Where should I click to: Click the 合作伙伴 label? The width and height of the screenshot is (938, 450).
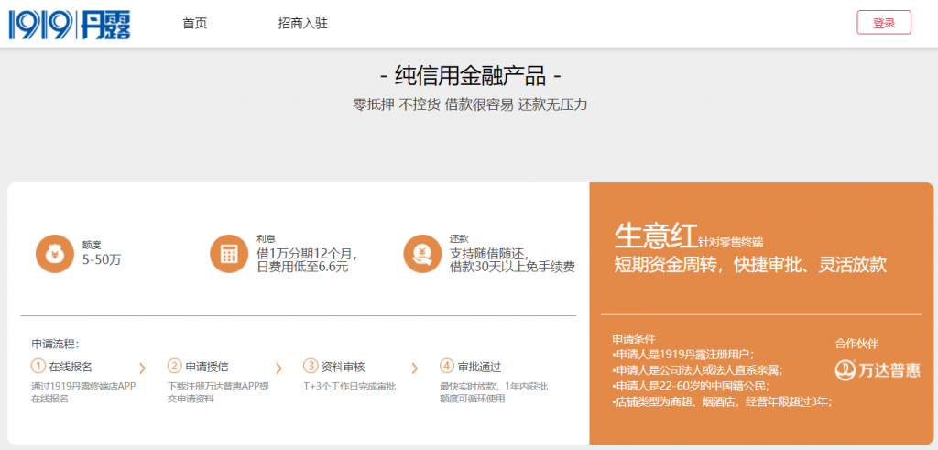856,344
